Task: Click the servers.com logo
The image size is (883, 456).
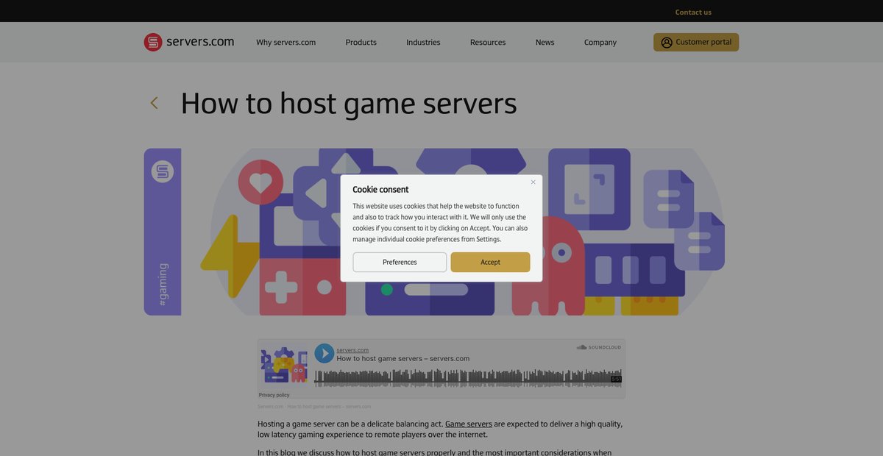Action: click(189, 42)
